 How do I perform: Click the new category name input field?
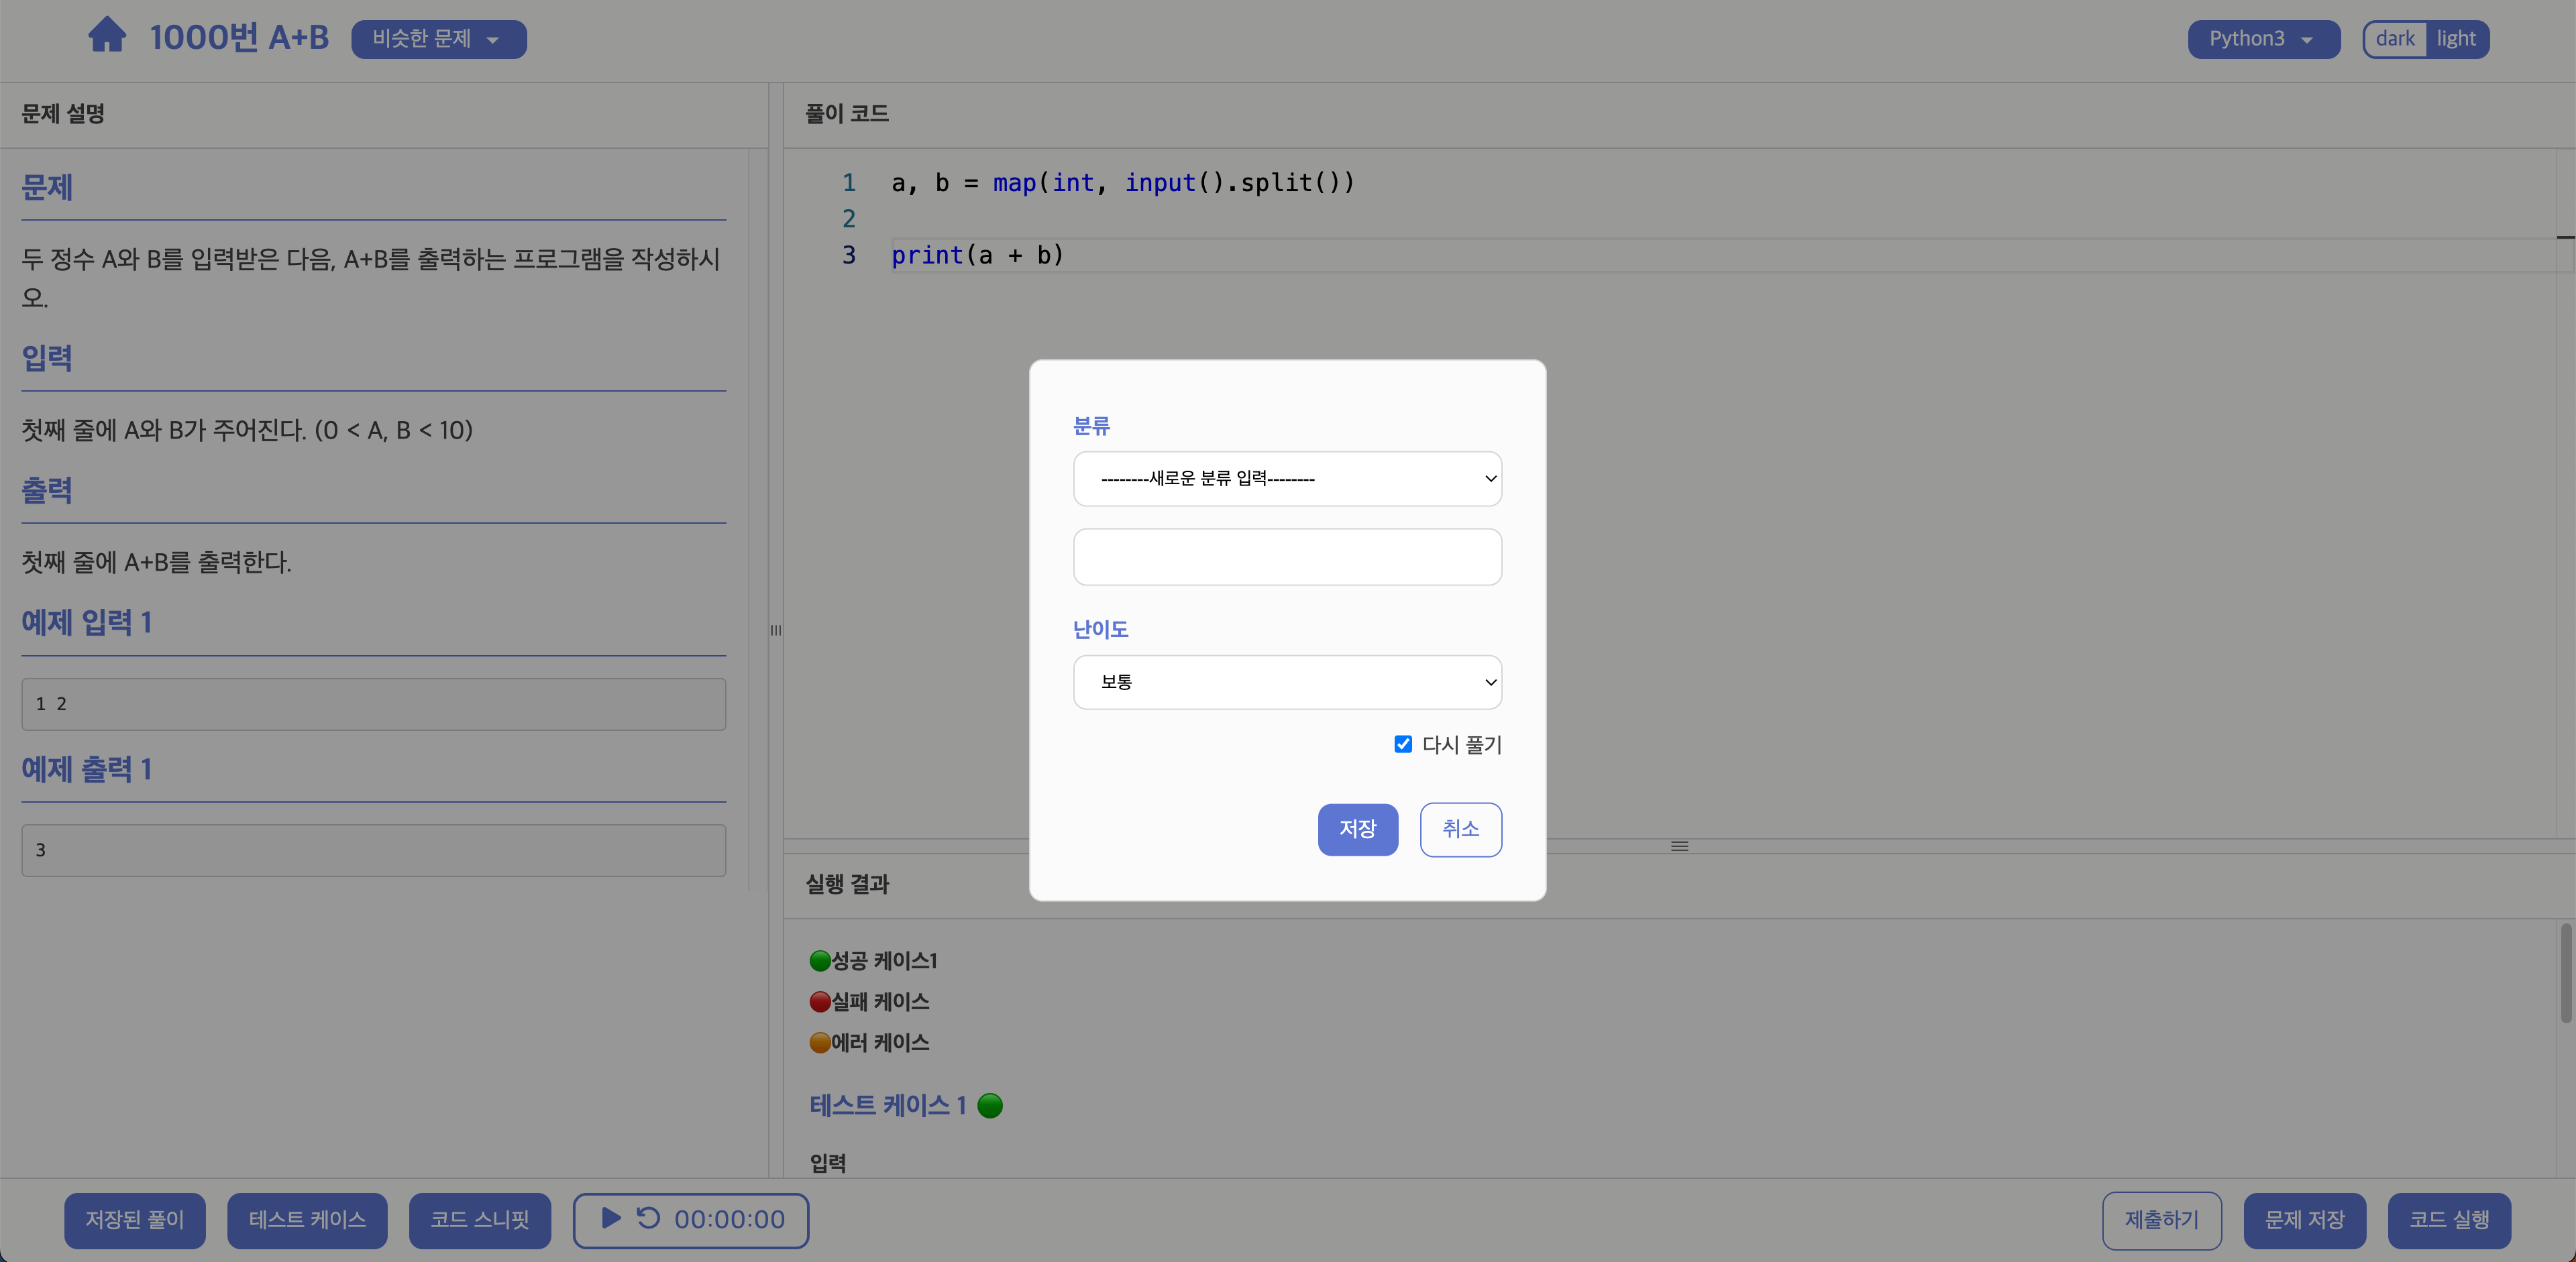(1287, 557)
